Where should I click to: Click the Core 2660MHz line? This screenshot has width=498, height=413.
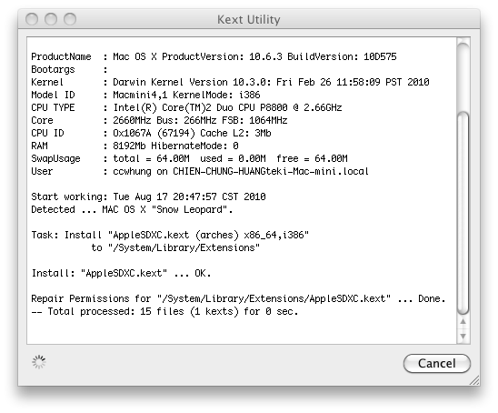pos(159,120)
